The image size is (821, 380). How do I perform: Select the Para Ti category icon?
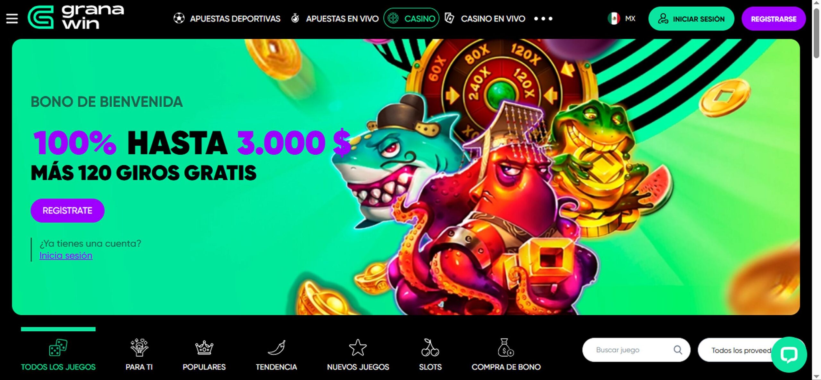(x=139, y=347)
